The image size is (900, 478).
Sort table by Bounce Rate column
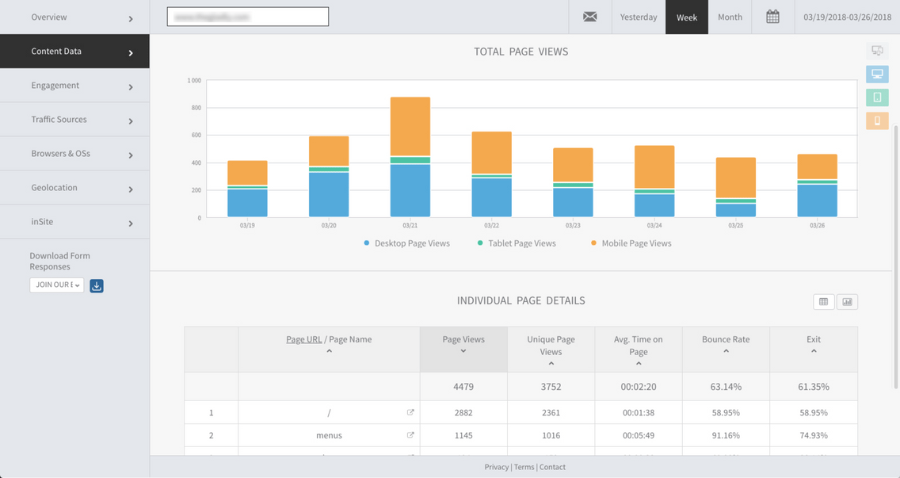725,345
